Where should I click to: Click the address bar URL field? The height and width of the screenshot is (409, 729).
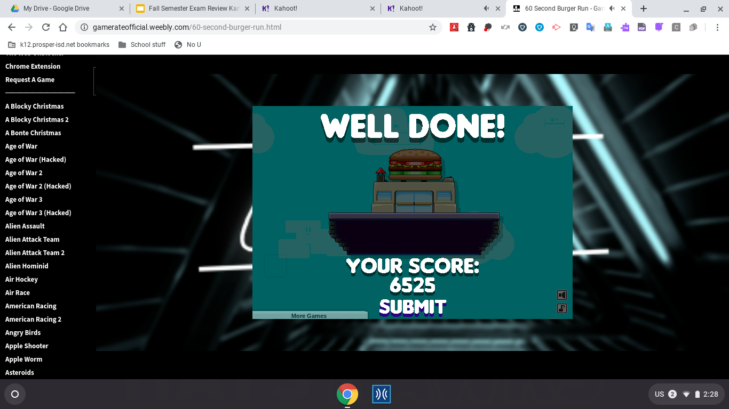(x=256, y=27)
